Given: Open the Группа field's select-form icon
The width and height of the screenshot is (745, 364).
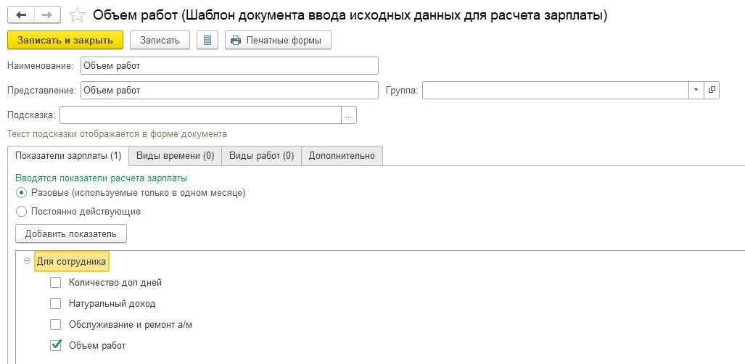Looking at the screenshot, I should tap(712, 90).
